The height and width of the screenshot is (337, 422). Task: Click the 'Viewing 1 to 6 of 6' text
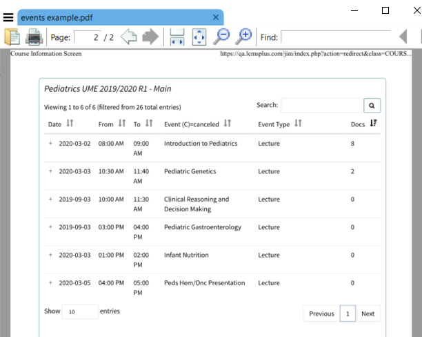point(70,107)
